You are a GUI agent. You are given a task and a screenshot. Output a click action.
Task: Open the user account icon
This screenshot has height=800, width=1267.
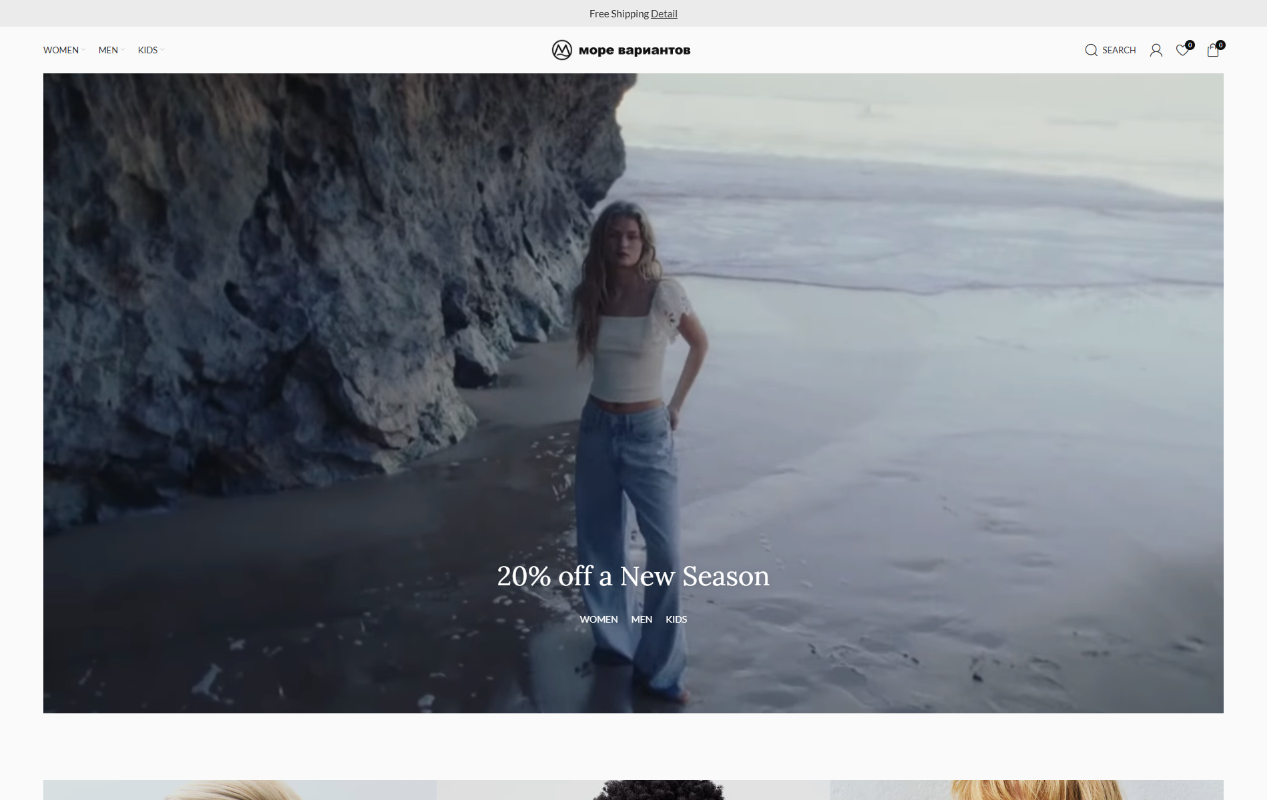[x=1156, y=50]
